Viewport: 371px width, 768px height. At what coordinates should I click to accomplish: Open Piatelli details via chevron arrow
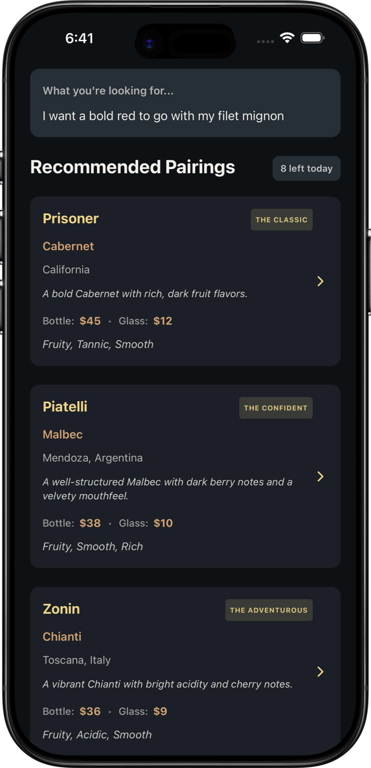[x=320, y=476]
